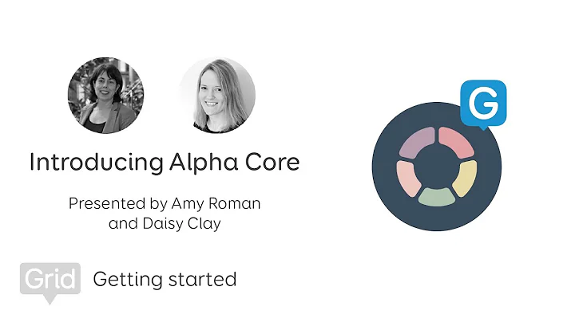Click the gray Grid logo

(x=50, y=279)
